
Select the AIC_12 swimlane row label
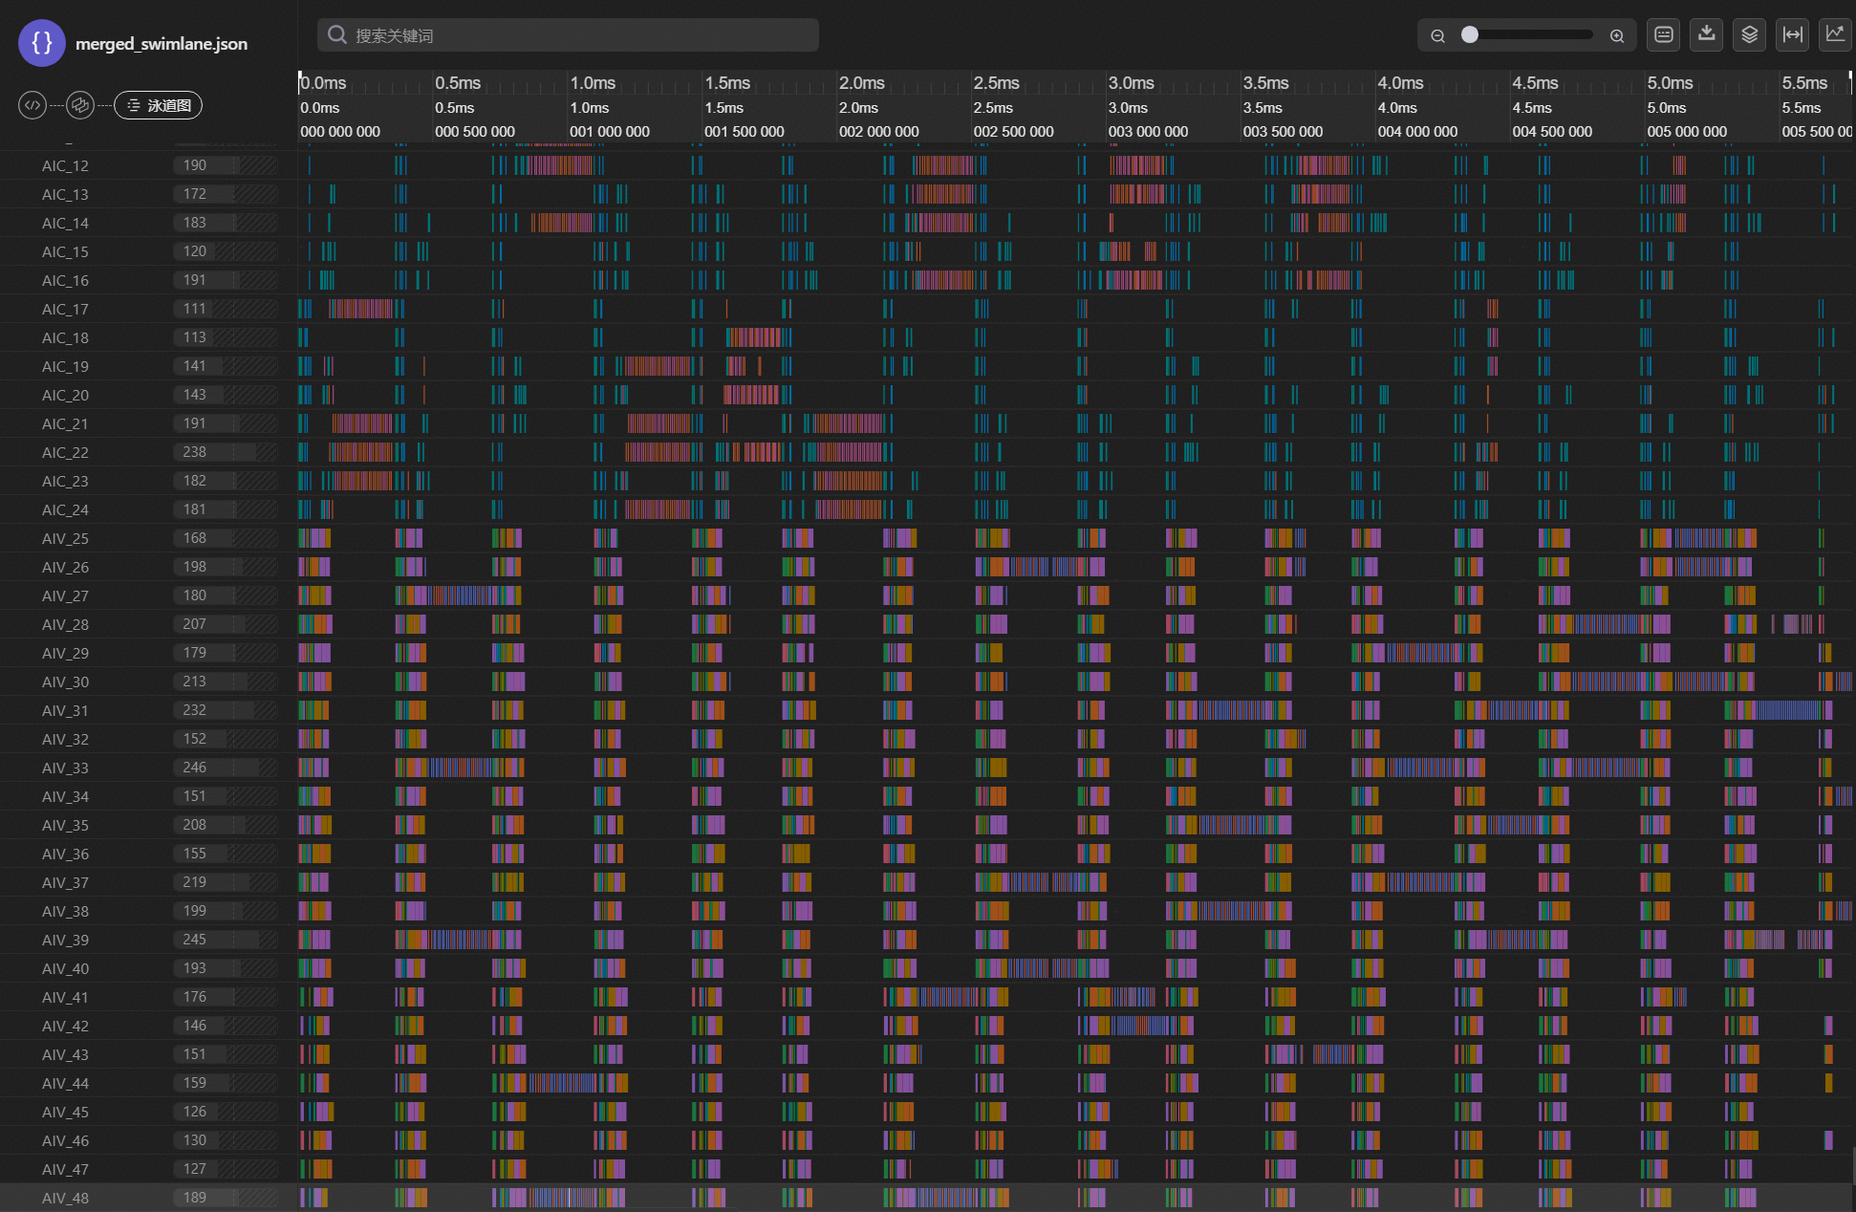coord(65,165)
